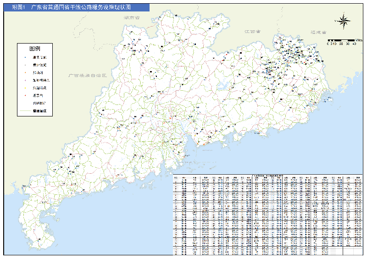This screenshot has width=367, height=259.
Task: Click the green line sample in legend
Action: click(x=25, y=111)
